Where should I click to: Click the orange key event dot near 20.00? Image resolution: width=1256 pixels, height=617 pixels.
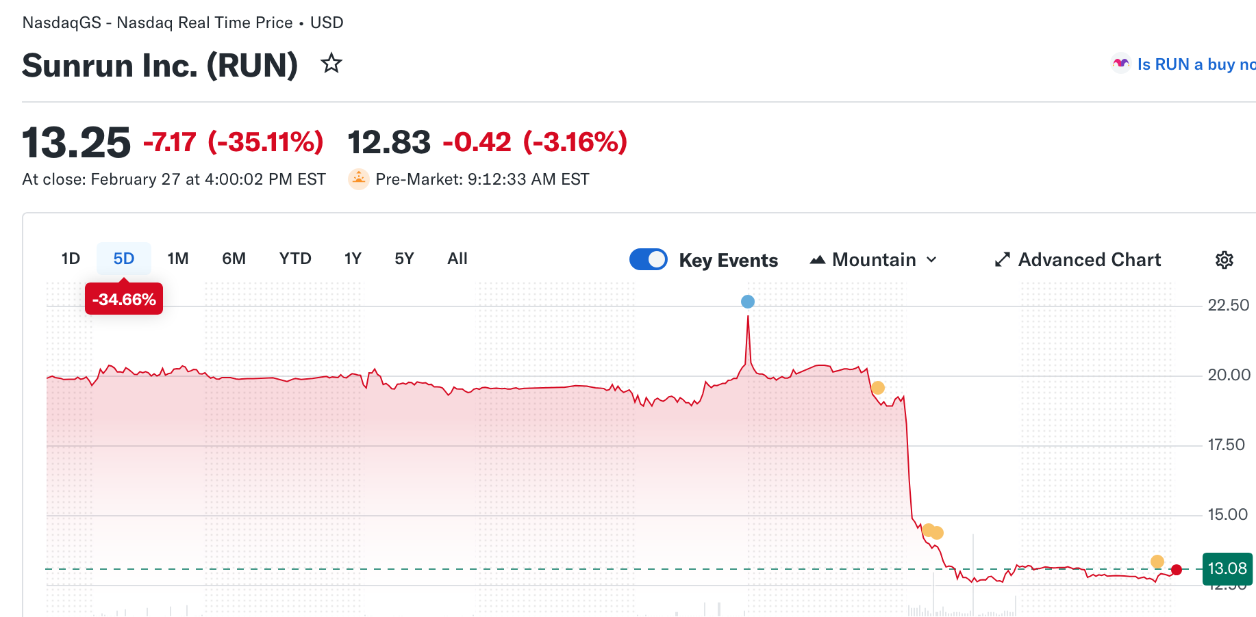point(878,388)
